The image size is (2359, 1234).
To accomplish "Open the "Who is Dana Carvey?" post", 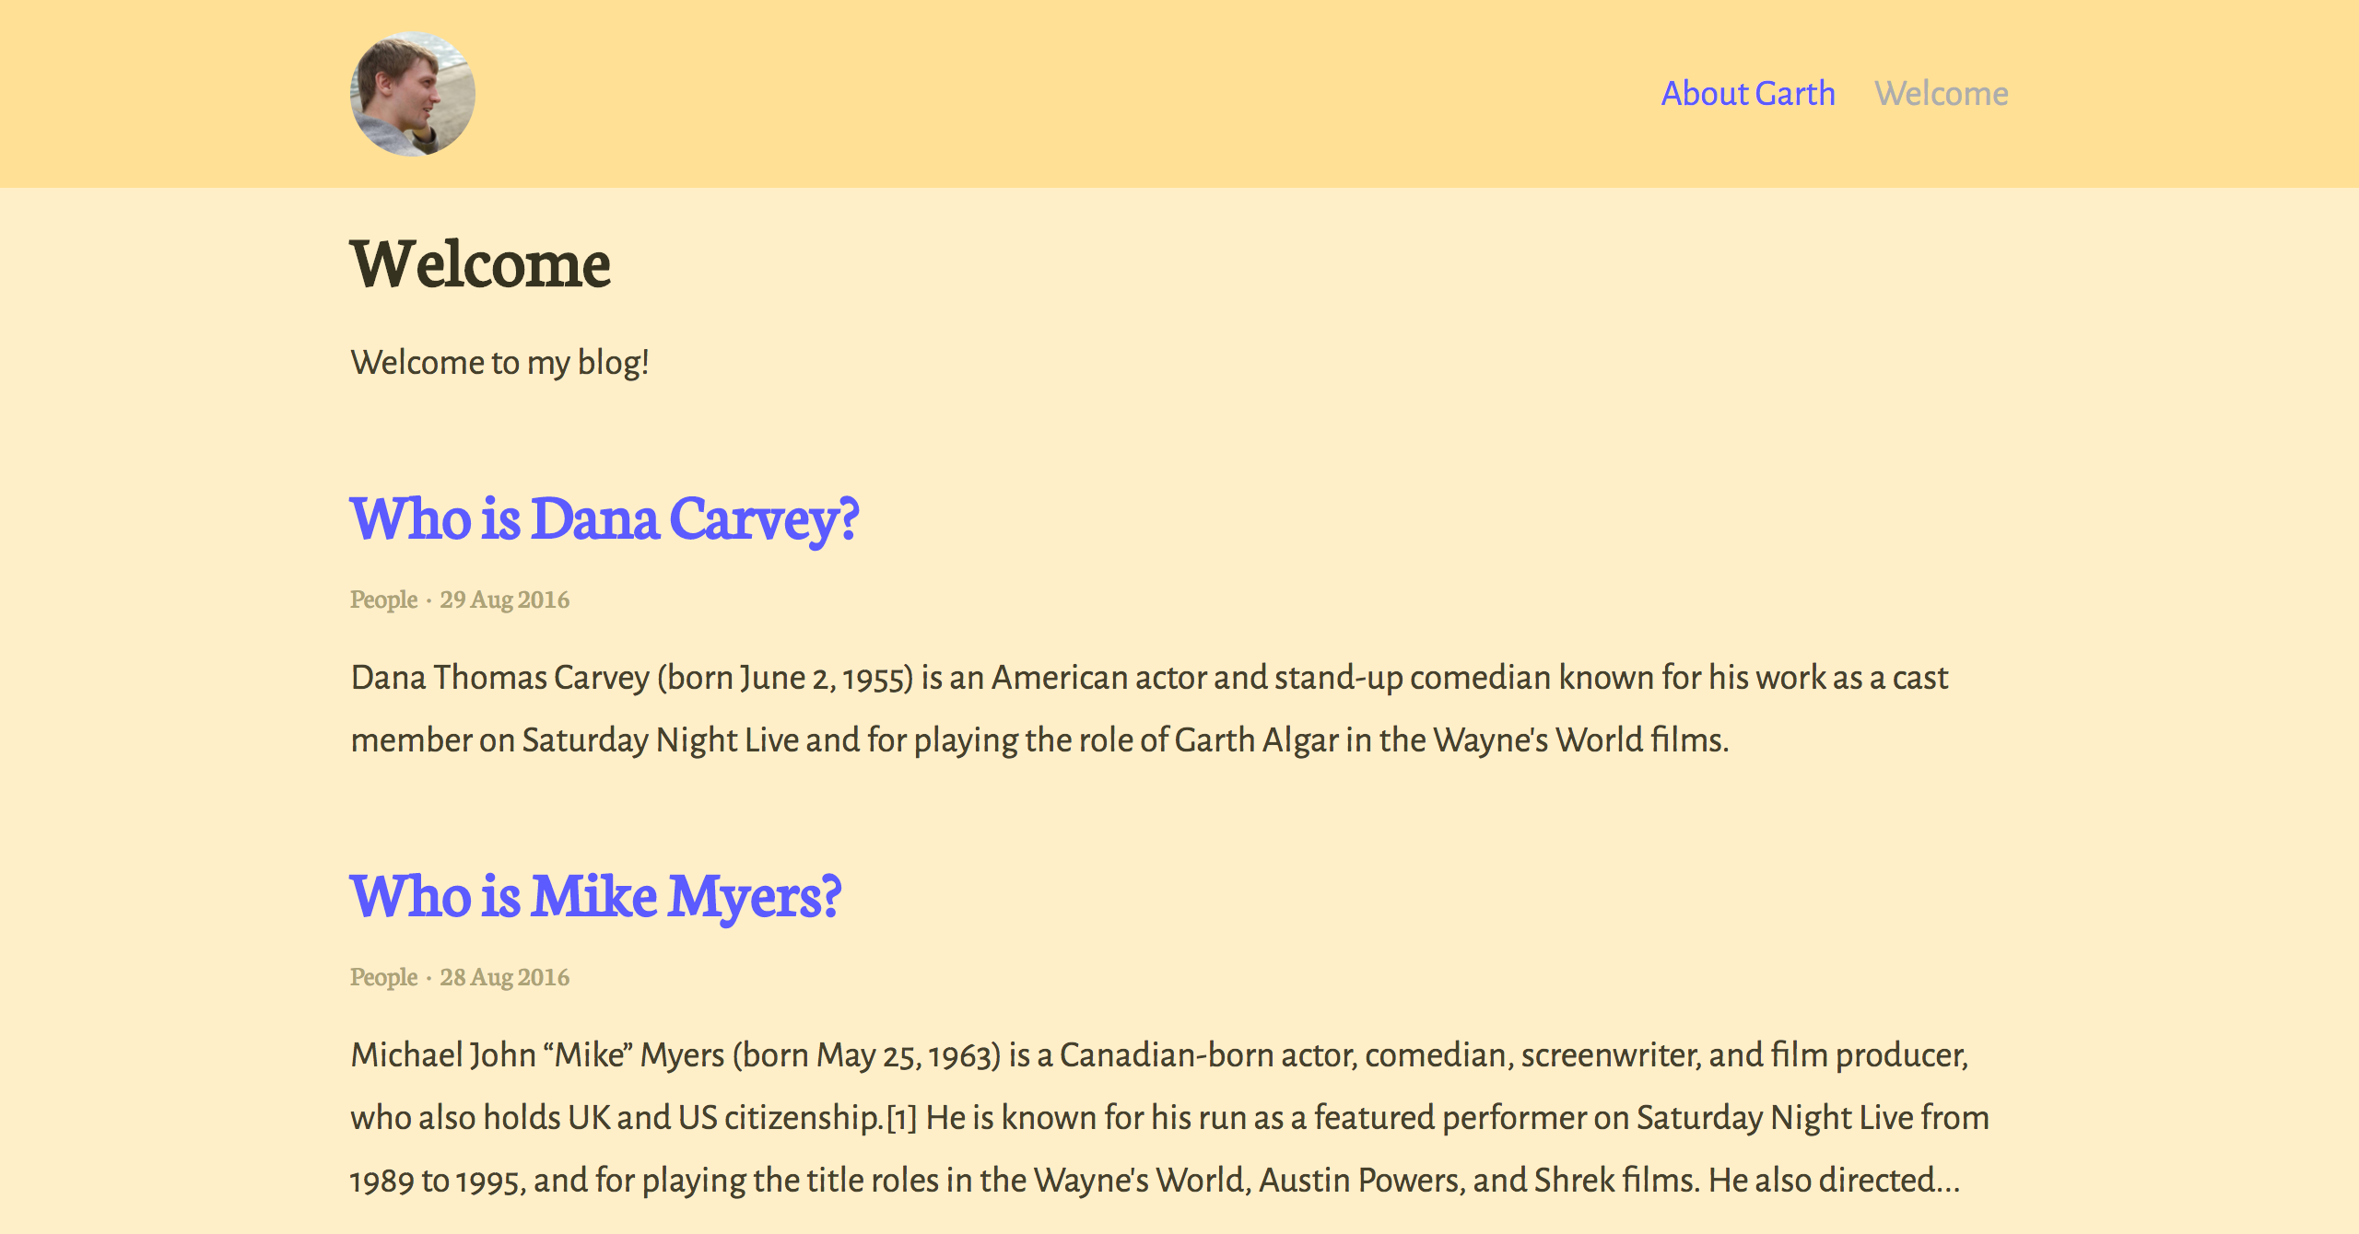I will (x=604, y=518).
